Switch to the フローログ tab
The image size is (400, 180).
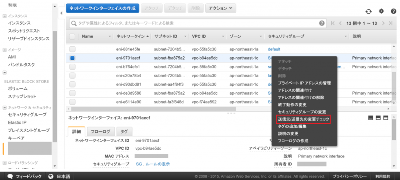pos(101,132)
